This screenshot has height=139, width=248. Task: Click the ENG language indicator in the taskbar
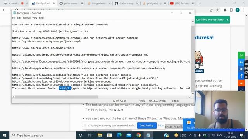coord(219,135)
